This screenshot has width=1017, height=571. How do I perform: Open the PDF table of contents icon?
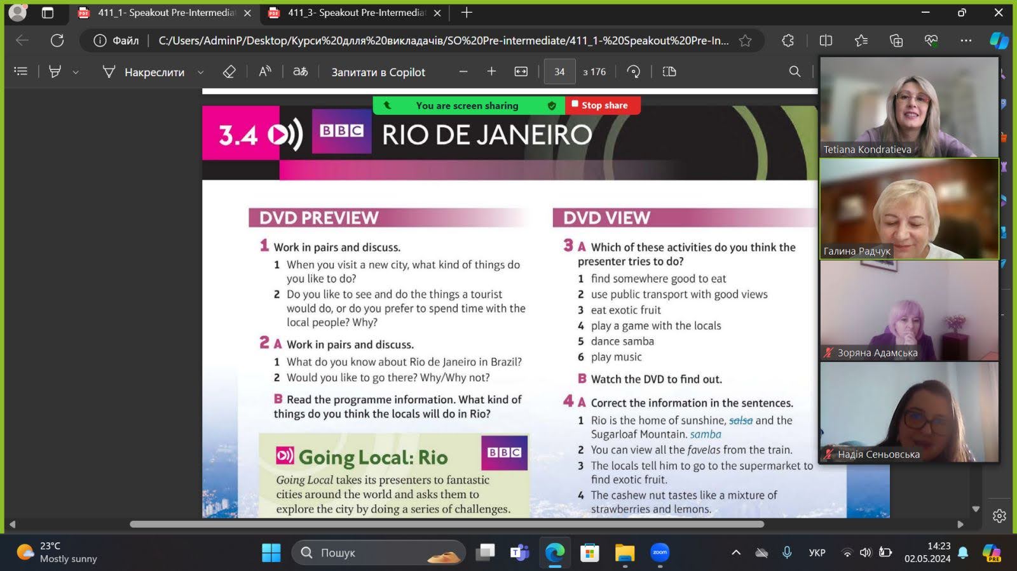tap(21, 72)
